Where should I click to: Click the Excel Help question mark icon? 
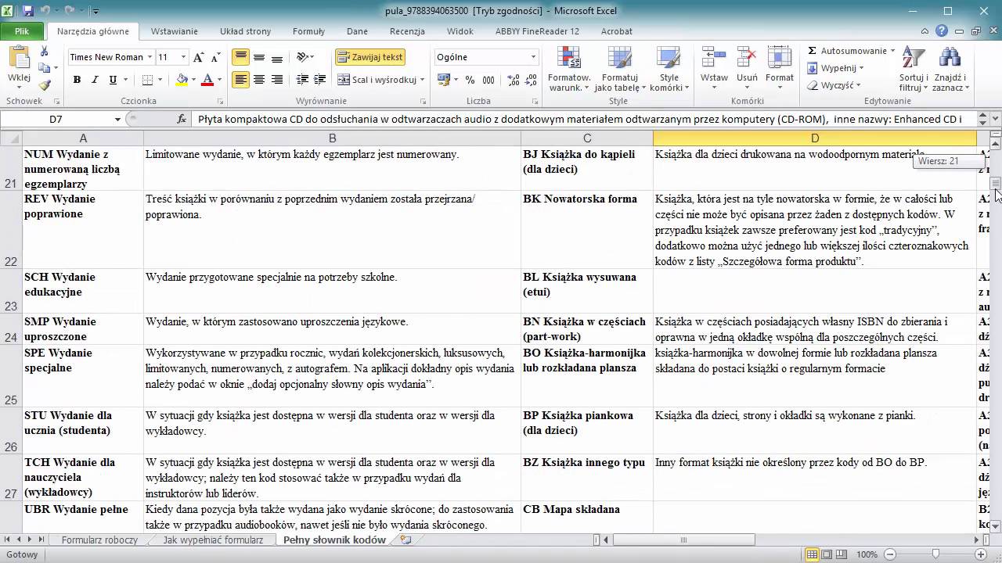coord(942,31)
